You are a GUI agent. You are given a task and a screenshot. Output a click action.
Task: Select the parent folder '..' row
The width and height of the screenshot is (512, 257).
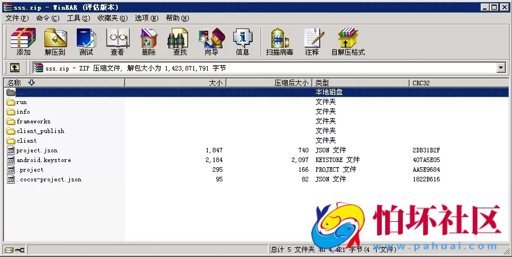257,93
